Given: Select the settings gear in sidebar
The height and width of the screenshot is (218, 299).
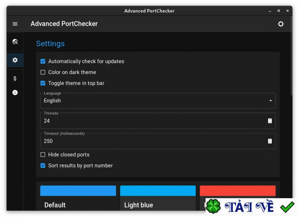Looking at the screenshot, I should pyautogui.click(x=15, y=60).
